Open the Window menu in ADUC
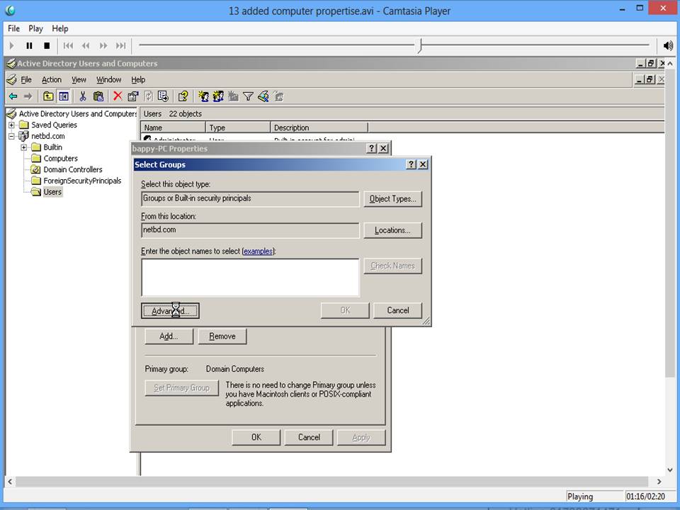Viewport: 680px width, 510px height. (108, 80)
